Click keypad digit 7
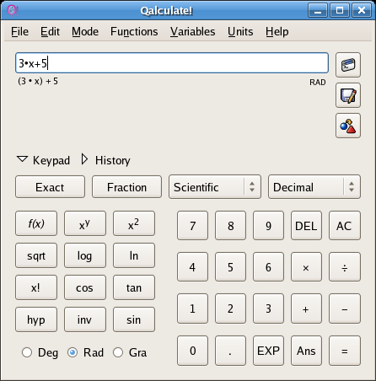The image size is (376, 381). [x=193, y=226]
